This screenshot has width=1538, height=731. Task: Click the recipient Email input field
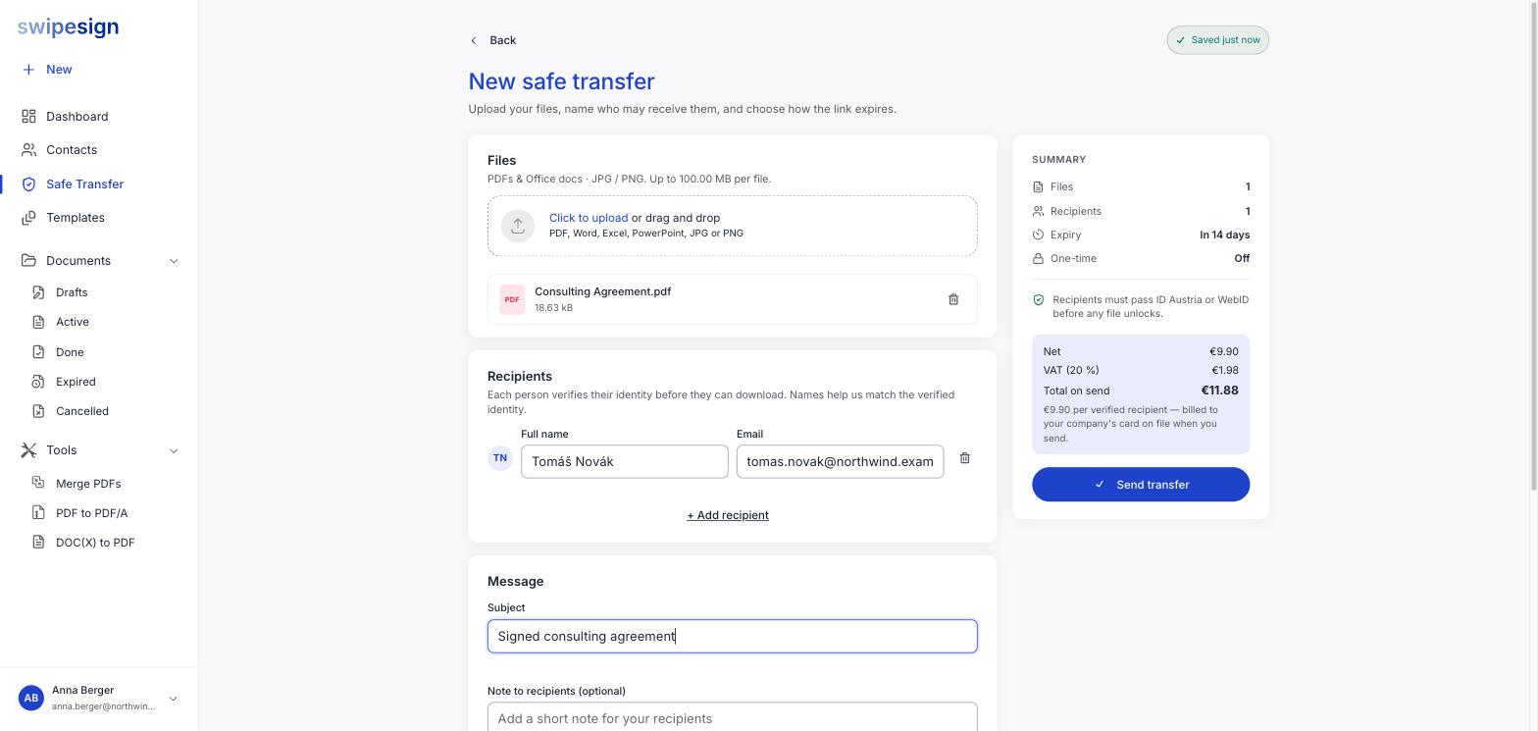point(841,462)
